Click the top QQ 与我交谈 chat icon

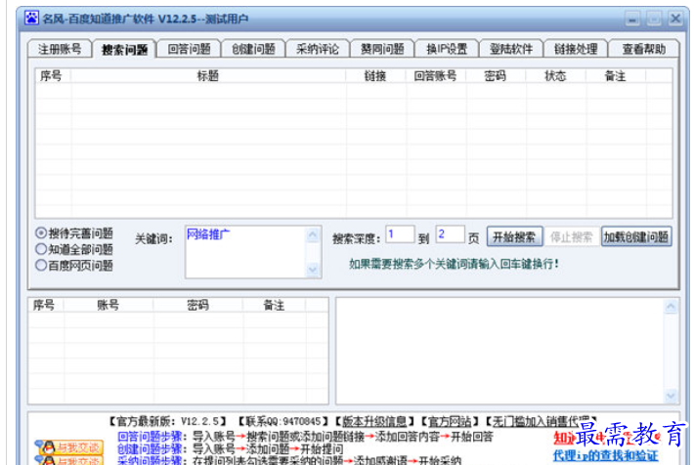tap(69, 447)
